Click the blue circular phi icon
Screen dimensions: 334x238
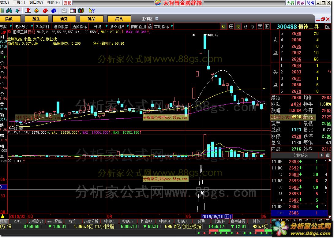tap(54, 10)
